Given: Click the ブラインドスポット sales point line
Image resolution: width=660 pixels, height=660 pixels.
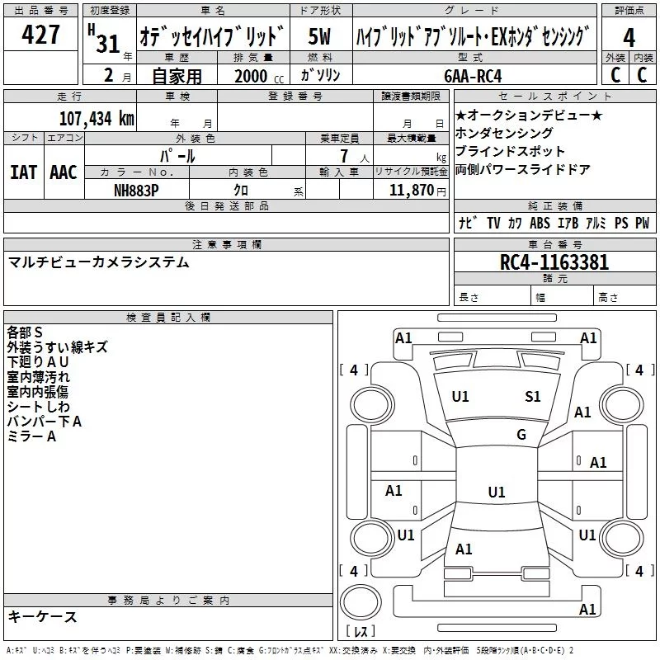Looking at the screenshot, I should 510,151.
